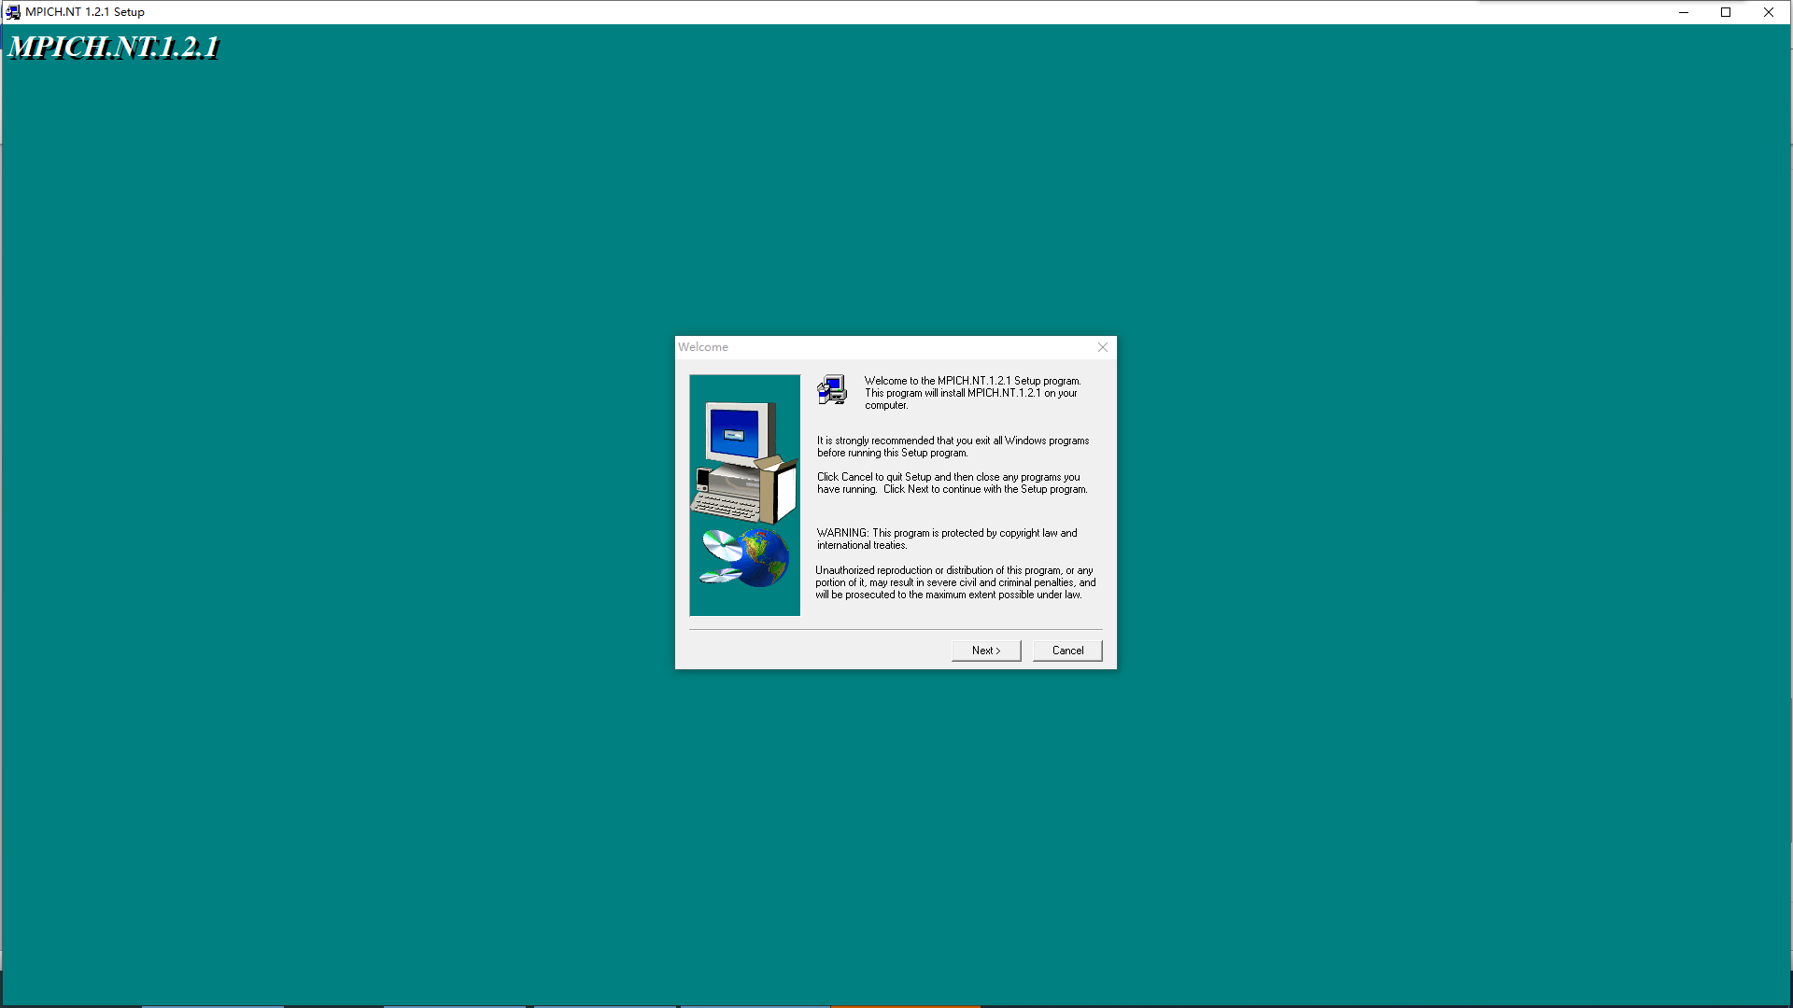Click Next to continue the setup
This screenshot has width=1793, height=1008.
986,650
